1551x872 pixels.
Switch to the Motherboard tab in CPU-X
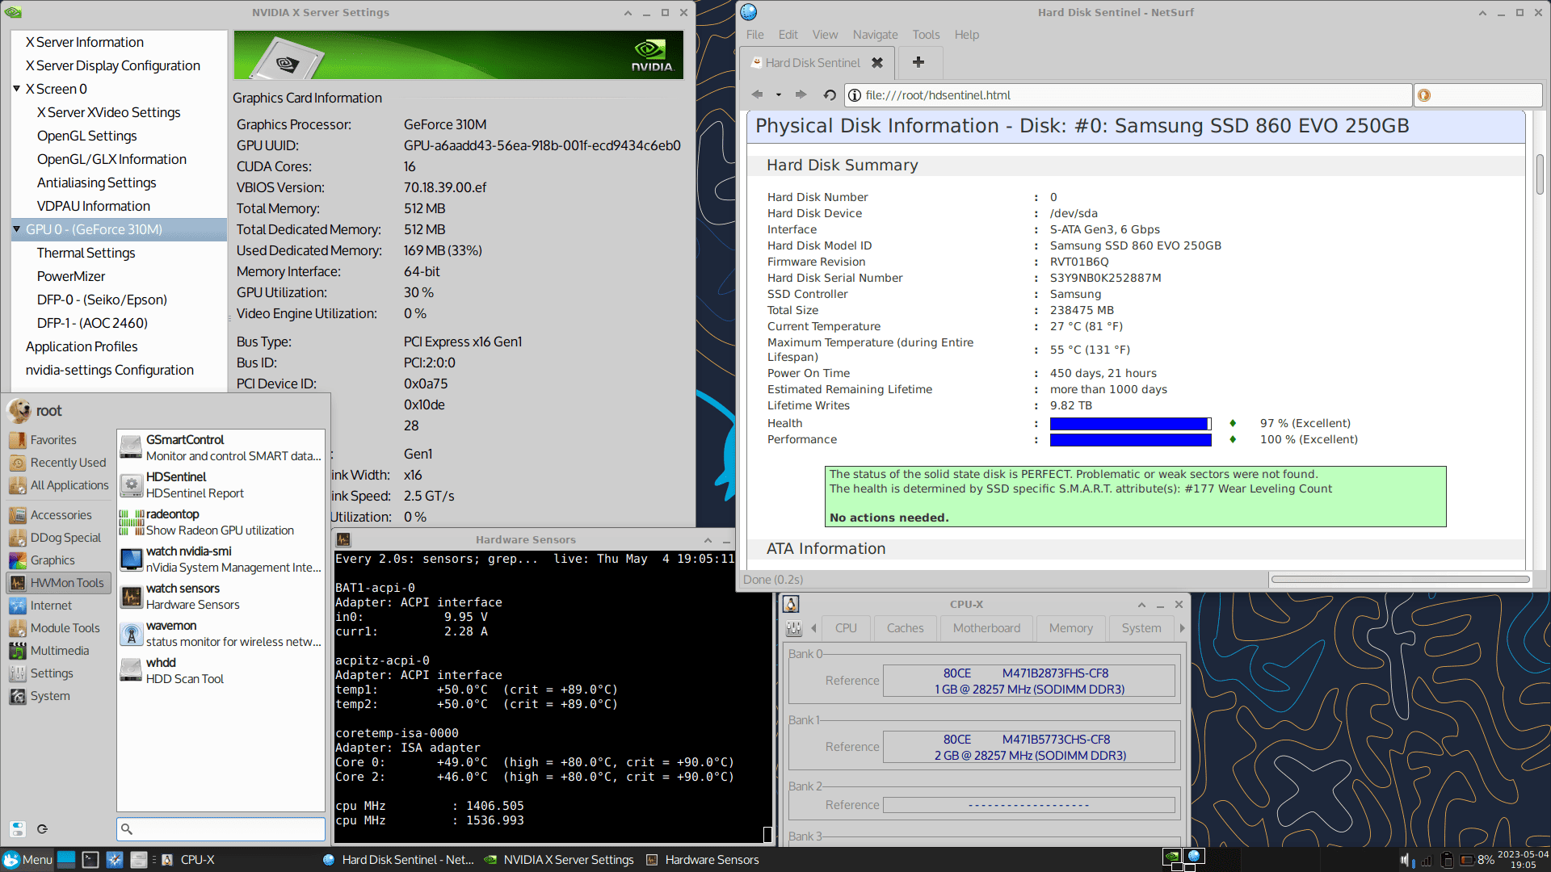pyautogui.click(x=986, y=628)
